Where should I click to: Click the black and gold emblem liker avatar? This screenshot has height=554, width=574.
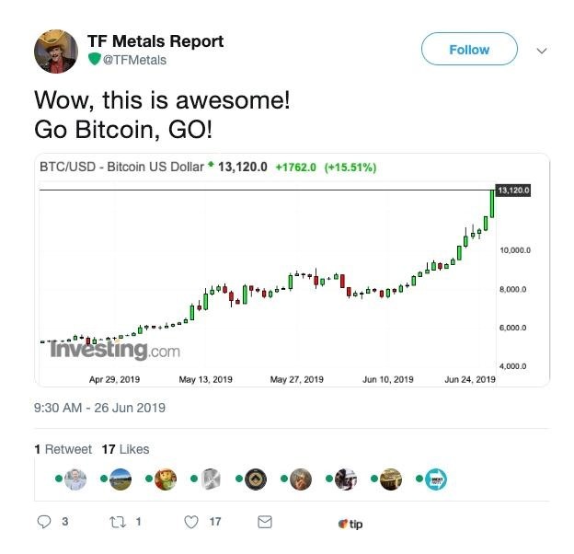pyautogui.click(x=256, y=479)
